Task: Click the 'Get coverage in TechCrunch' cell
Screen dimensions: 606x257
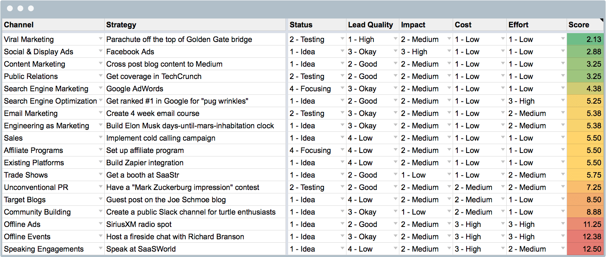Action: [195, 76]
